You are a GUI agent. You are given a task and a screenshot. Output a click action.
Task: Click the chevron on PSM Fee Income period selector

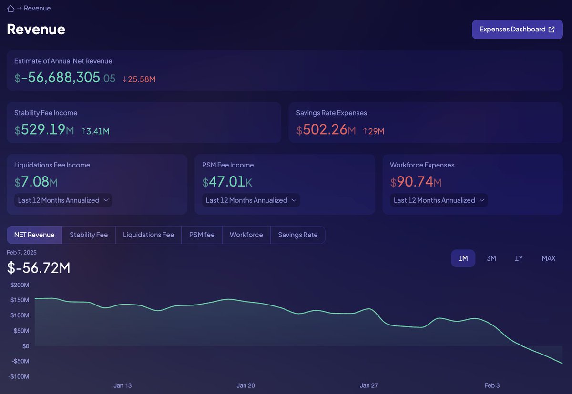coord(294,200)
